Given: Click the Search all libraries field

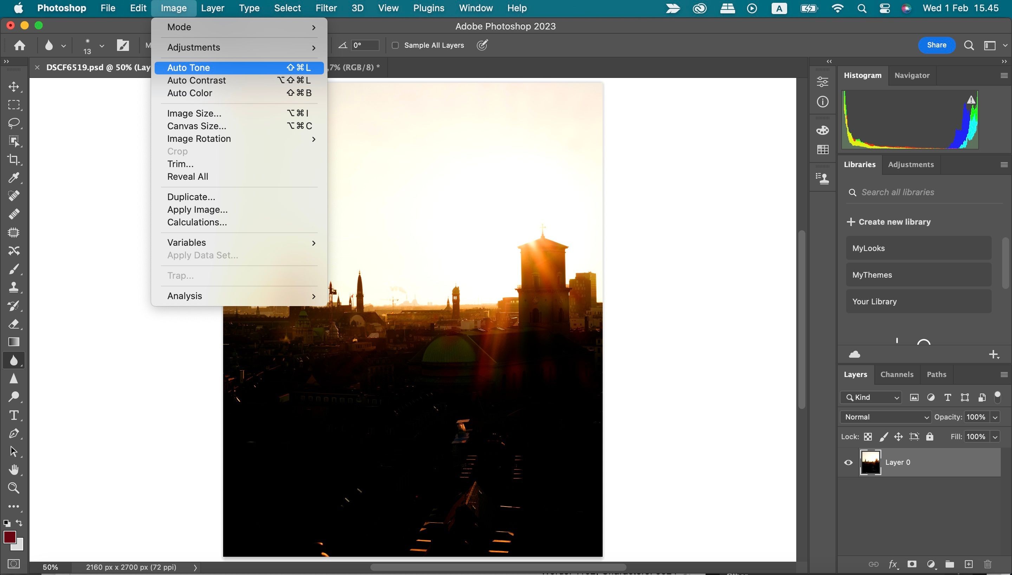Looking at the screenshot, I should 925,192.
